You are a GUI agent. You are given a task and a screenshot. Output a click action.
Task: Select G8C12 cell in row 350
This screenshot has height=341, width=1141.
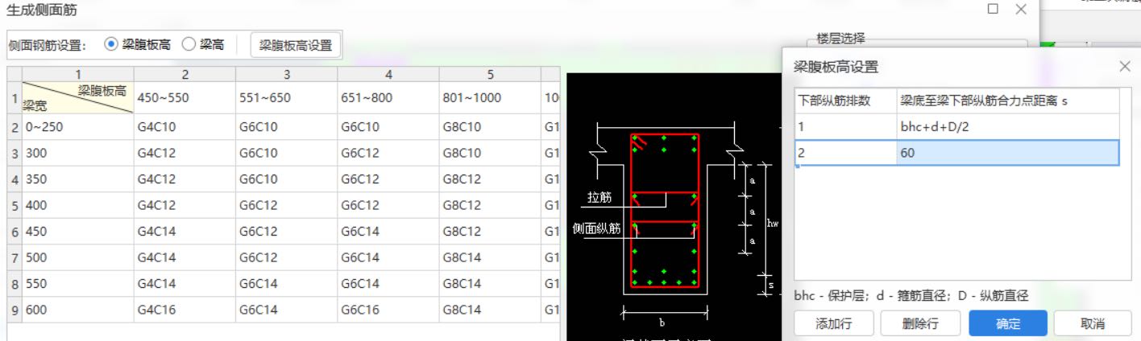click(x=489, y=179)
